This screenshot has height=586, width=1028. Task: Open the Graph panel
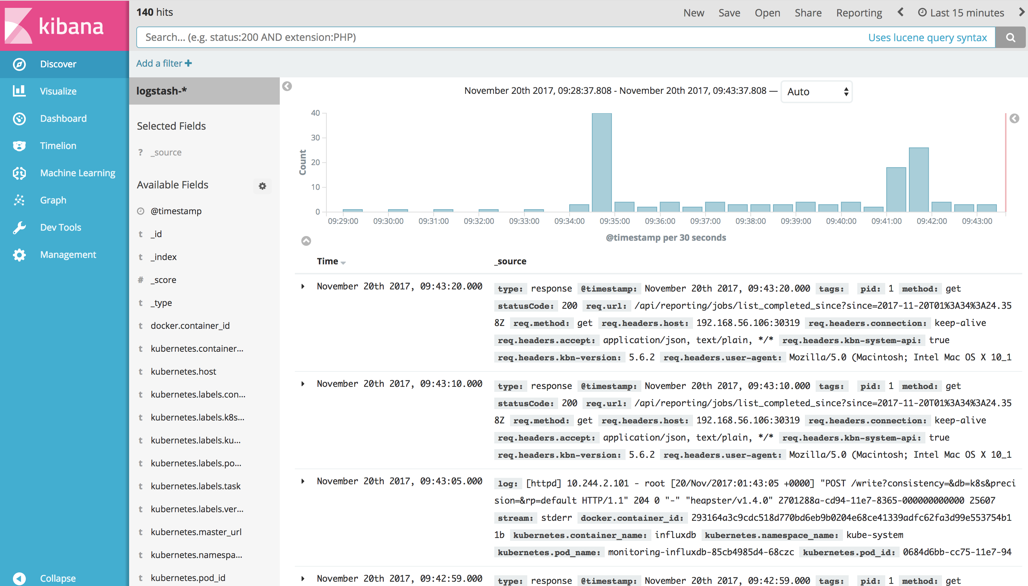tap(54, 200)
